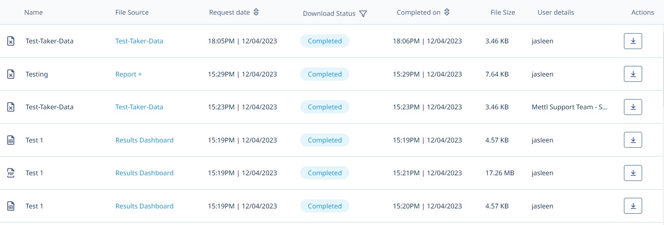Viewport: 664px width, 225px height.
Task: Click the download icon on the bottom Test 1 row
Action: (x=633, y=206)
